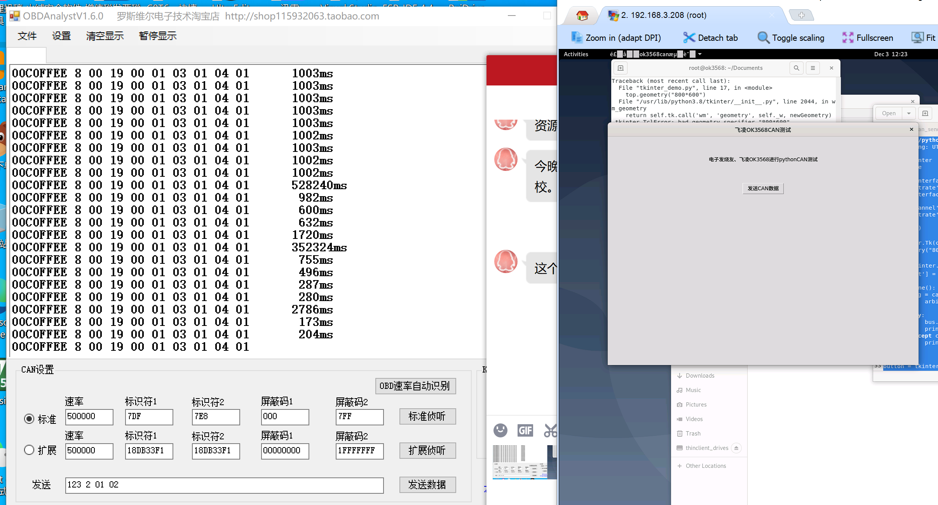Click the home icon tab in remote client
Image resolution: width=938 pixels, height=505 pixels.
click(x=582, y=16)
